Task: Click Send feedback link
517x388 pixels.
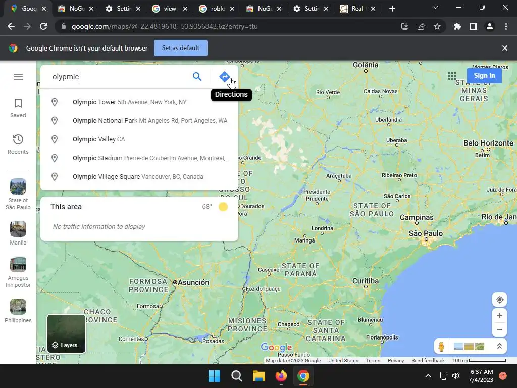Action: point(428,360)
